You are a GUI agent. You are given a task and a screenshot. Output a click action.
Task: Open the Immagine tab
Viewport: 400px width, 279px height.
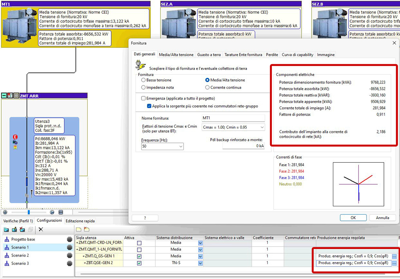[326, 55]
